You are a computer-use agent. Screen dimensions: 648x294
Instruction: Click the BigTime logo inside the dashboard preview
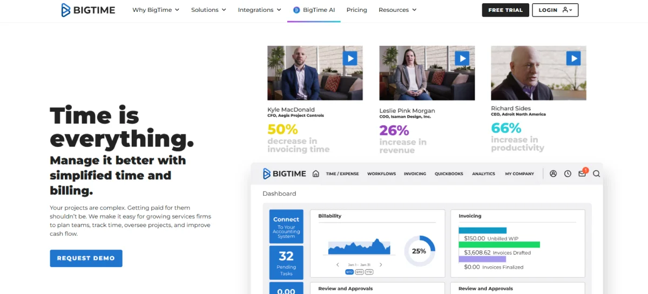(285, 173)
